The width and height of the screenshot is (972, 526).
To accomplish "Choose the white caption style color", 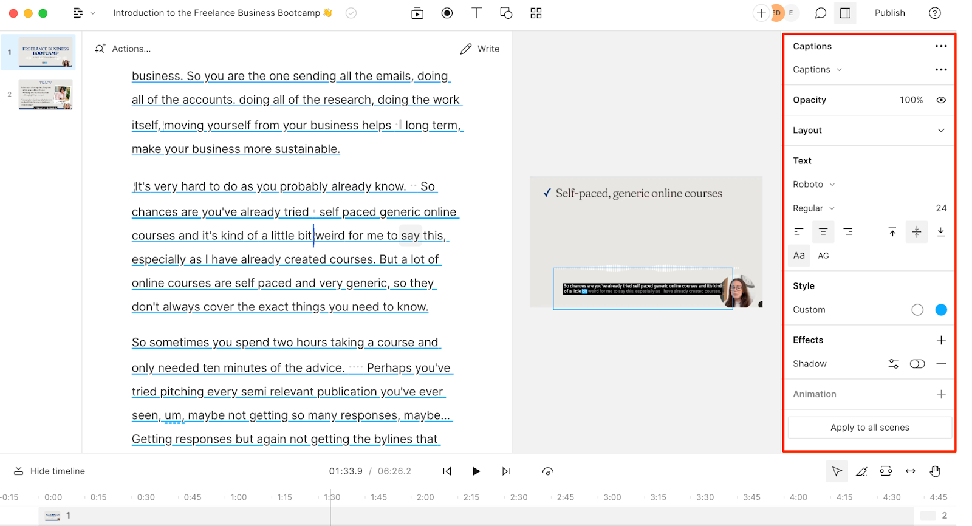I will (917, 310).
